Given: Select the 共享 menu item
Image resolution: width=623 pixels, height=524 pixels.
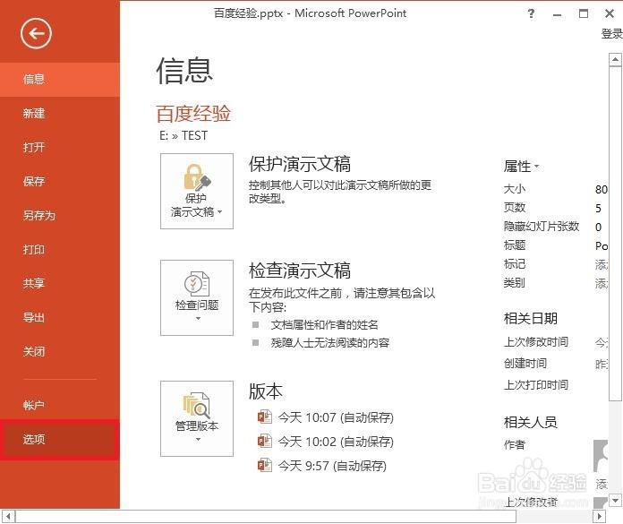Looking at the screenshot, I should tap(60, 283).
